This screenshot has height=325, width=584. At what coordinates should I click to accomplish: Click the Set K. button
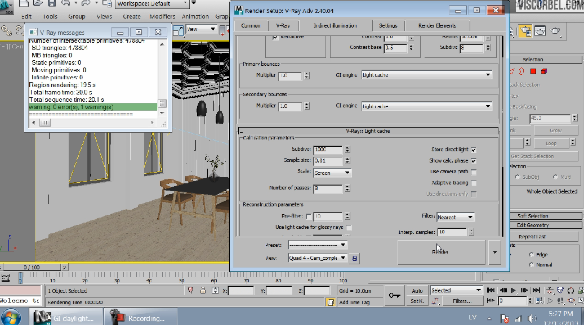pos(417,301)
